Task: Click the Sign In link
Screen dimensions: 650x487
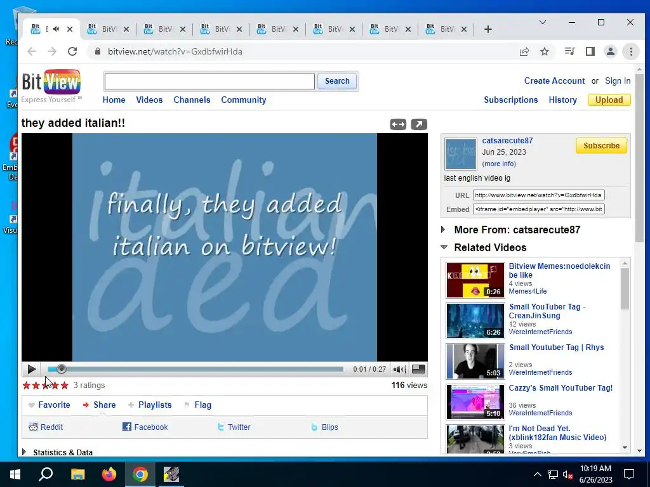Action: coord(618,81)
